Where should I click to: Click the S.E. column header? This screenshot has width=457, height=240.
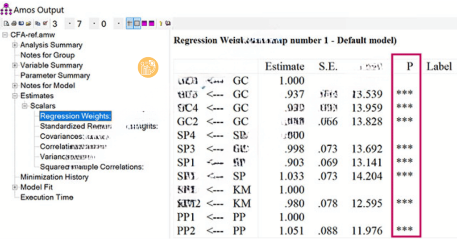328,67
